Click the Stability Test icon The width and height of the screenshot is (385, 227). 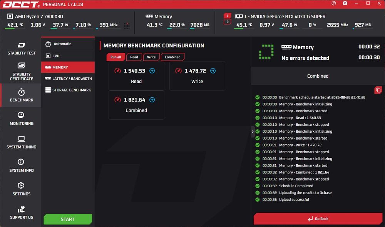(x=21, y=45)
